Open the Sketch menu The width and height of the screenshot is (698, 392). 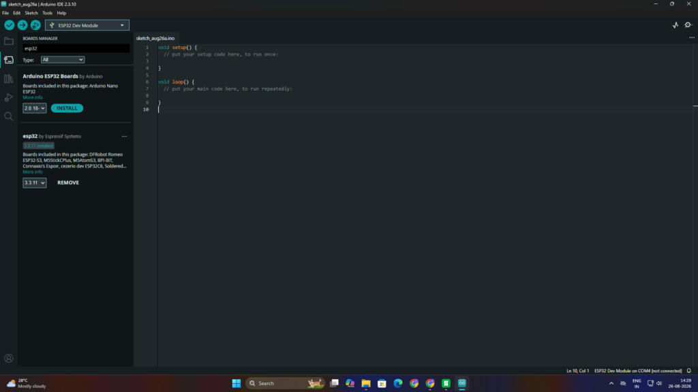click(31, 13)
